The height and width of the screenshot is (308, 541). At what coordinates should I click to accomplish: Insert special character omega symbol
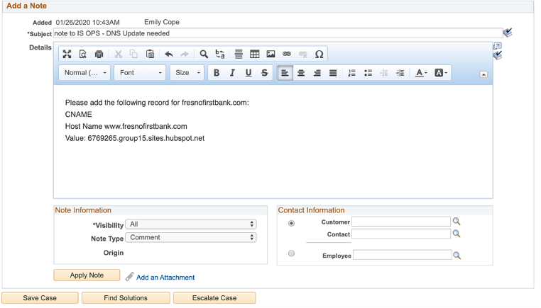tap(319, 54)
